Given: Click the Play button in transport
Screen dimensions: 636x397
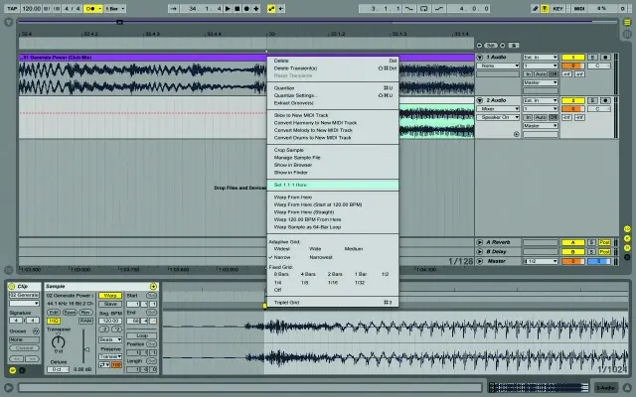Looking at the screenshot, I should (228, 9).
